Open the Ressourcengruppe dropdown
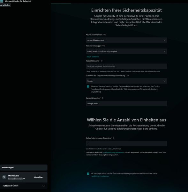 (x=126, y=51)
